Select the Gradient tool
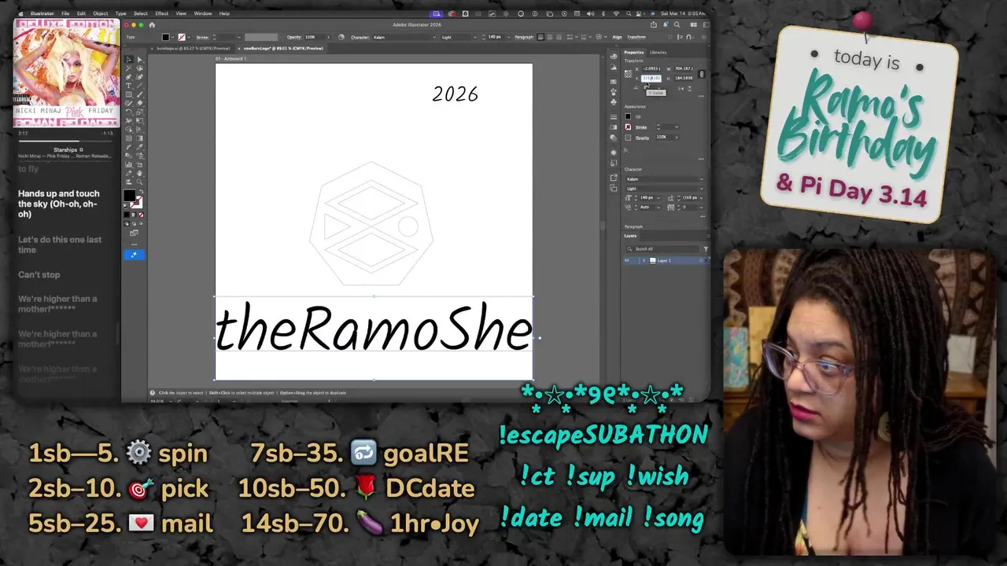The width and height of the screenshot is (1007, 566). tap(139, 138)
